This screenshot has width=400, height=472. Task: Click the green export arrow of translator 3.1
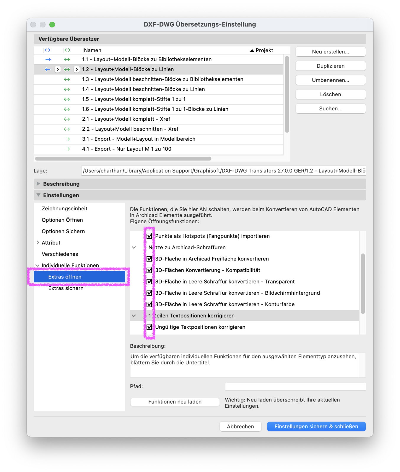[67, 139]
